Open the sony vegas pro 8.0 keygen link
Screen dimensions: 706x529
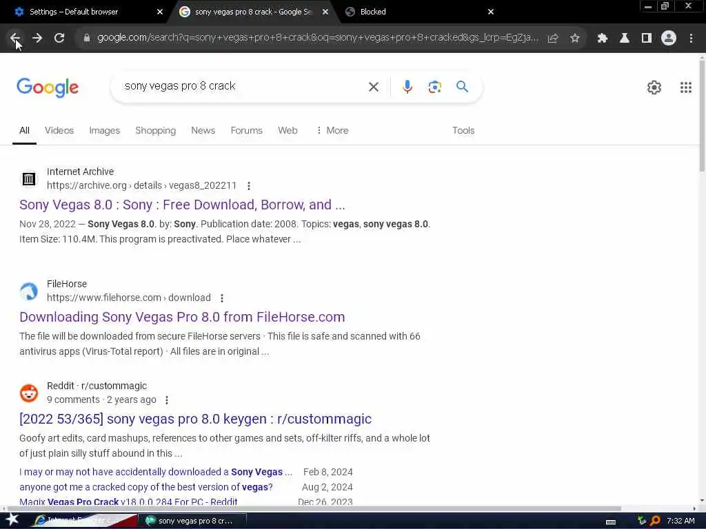coord(195,419)
